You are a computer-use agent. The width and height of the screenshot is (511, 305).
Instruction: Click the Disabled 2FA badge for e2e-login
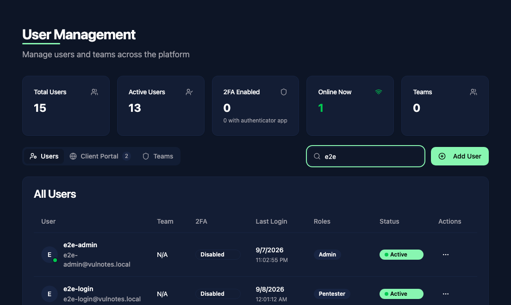(x=218, y=294)
